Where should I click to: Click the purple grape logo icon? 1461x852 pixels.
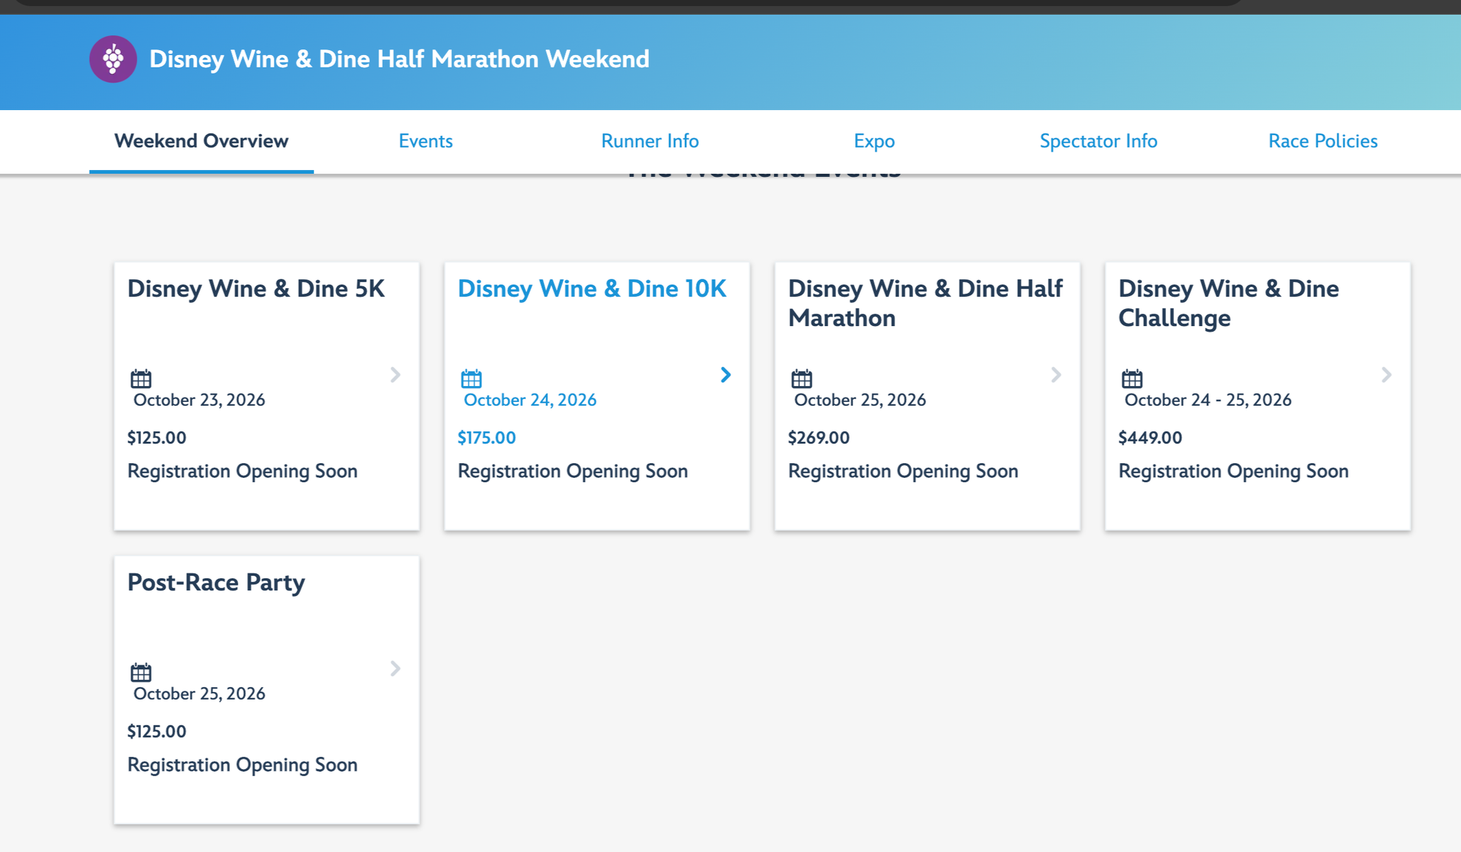[x=113, y=59]
